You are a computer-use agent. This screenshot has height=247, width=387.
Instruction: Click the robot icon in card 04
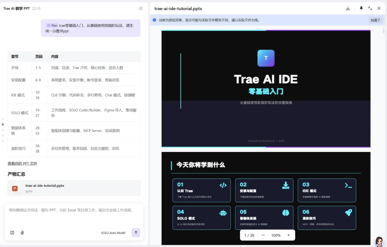[x=223, y=213]
